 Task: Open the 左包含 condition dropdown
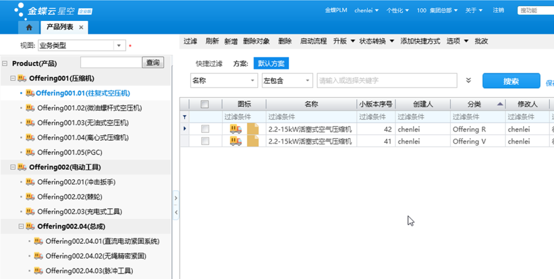(x=307, y=81)
